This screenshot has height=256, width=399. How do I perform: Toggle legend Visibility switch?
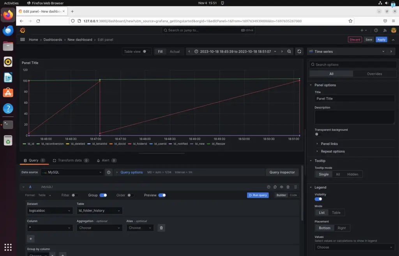point(318,199)
